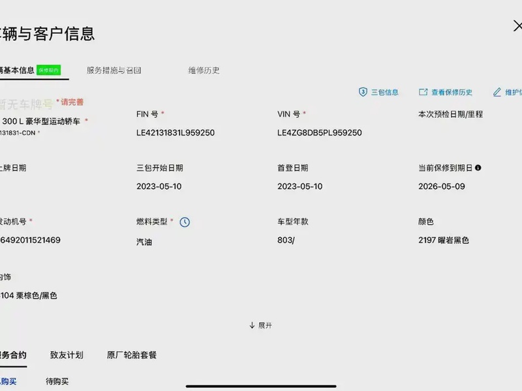Open 查看保修历史 via its export icon
This screenshot has width=522, height=391.
click(423, 93)
